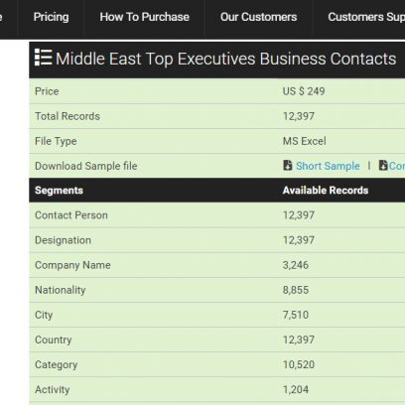This screenshot has width=405, height=405.
Task: Click the second download file icon after separator
Action: (383, 165)
